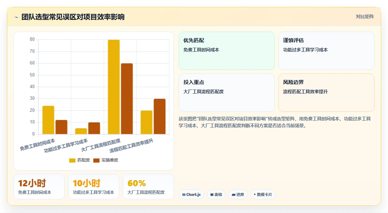Click the 匹配度 legend label

pos(84,160)
